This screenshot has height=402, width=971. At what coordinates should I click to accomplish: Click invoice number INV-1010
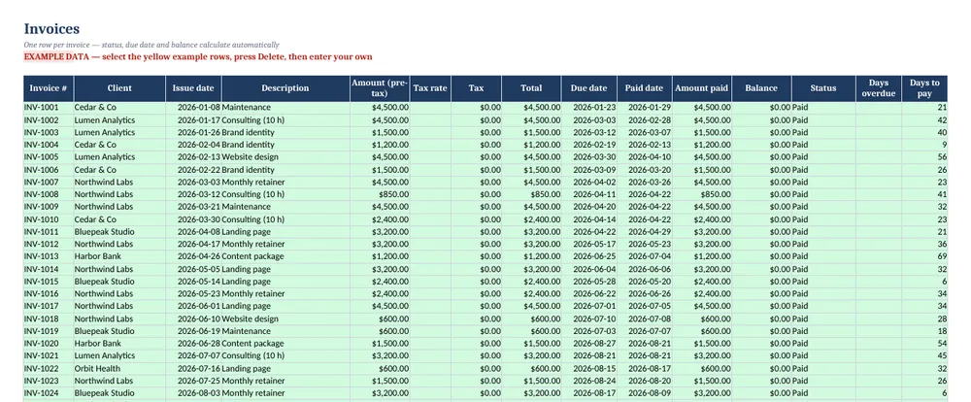point(49,219)
